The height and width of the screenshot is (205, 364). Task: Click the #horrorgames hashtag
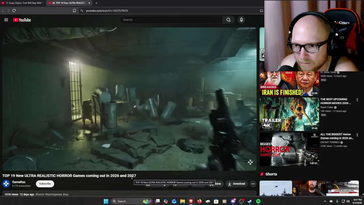click(x=53, y=194)
